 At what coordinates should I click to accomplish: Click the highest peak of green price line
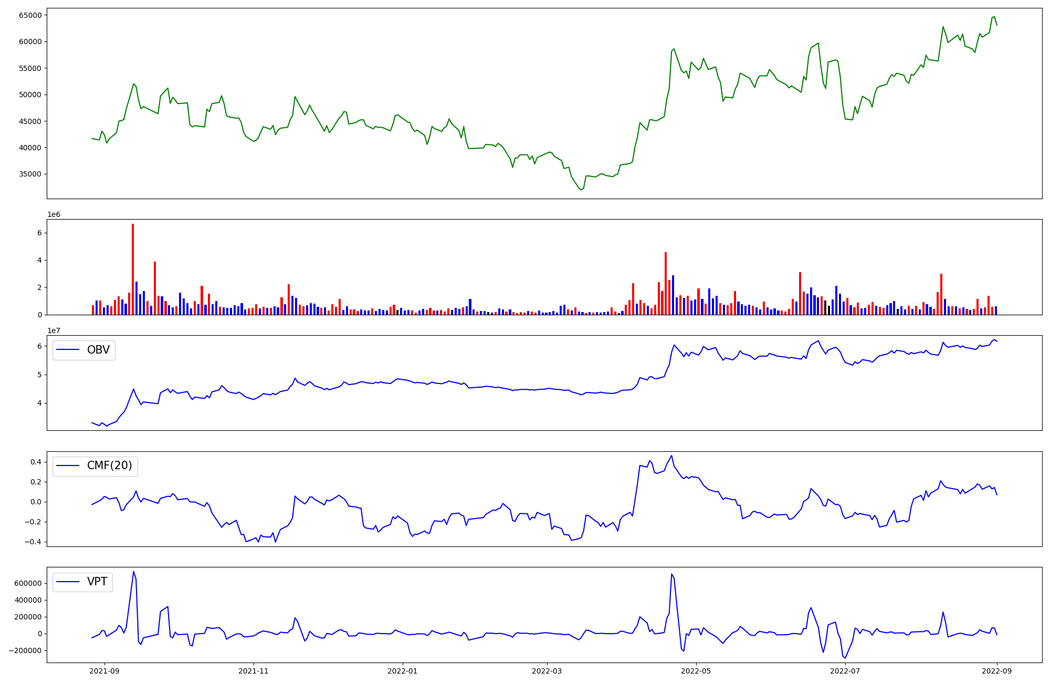994,17
